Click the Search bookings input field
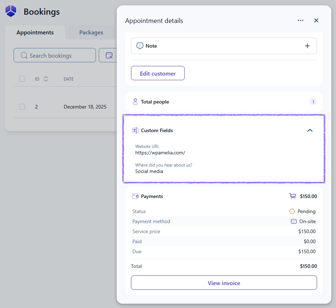The width and height of the screenshot is (336, 308). point(55,56)
